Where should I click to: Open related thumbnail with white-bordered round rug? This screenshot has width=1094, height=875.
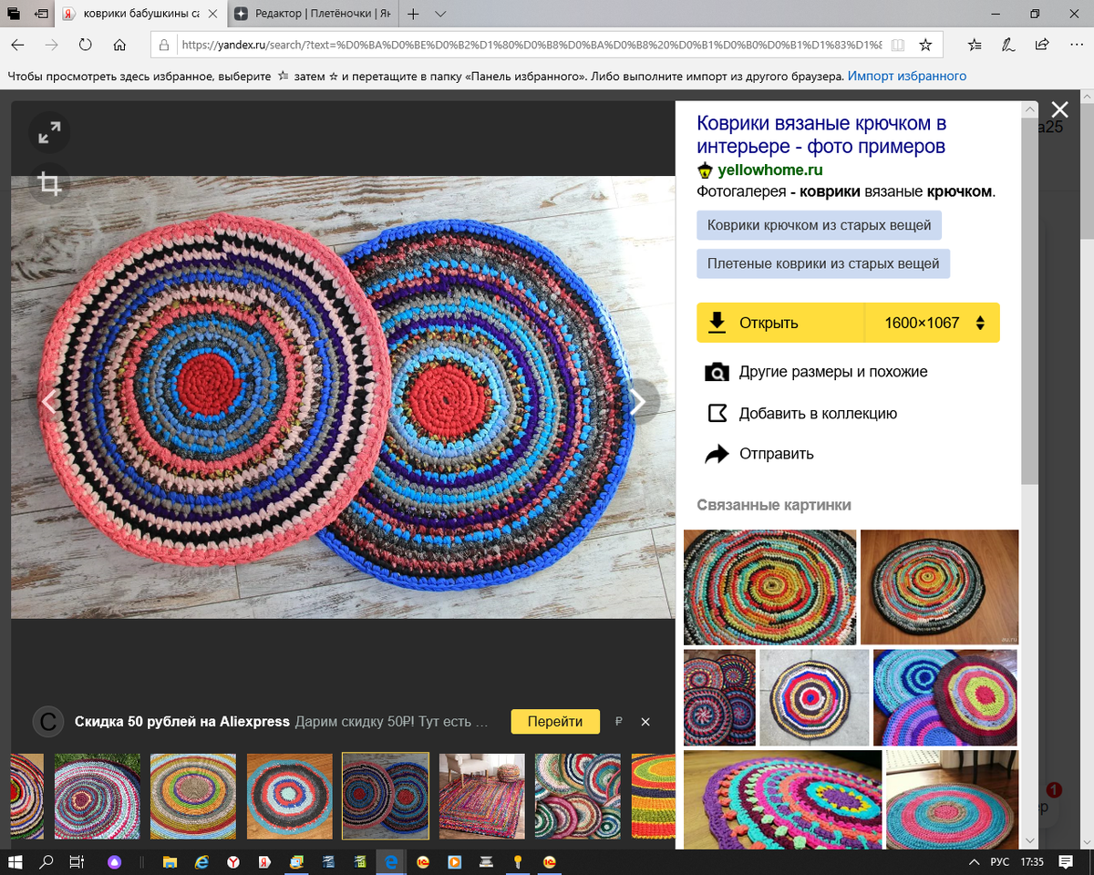(814, 697)
